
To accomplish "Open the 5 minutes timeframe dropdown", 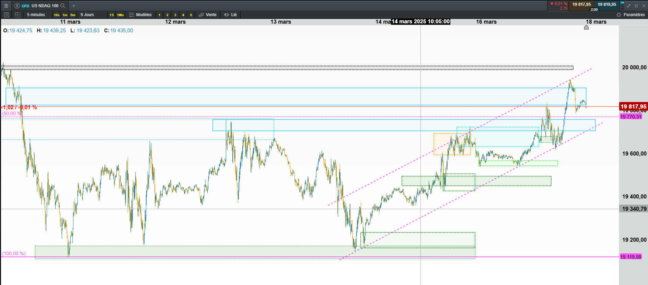I will pos(36,15).
